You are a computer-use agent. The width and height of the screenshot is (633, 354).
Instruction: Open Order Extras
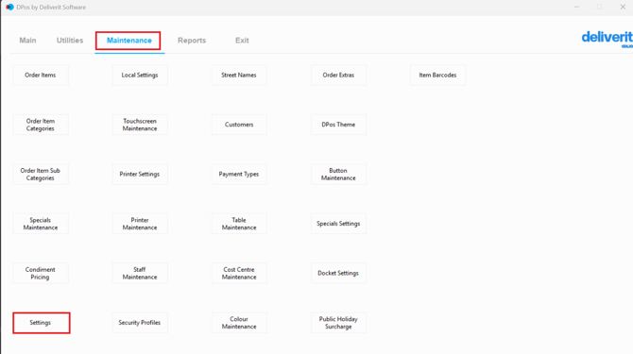tap(338, 75)
